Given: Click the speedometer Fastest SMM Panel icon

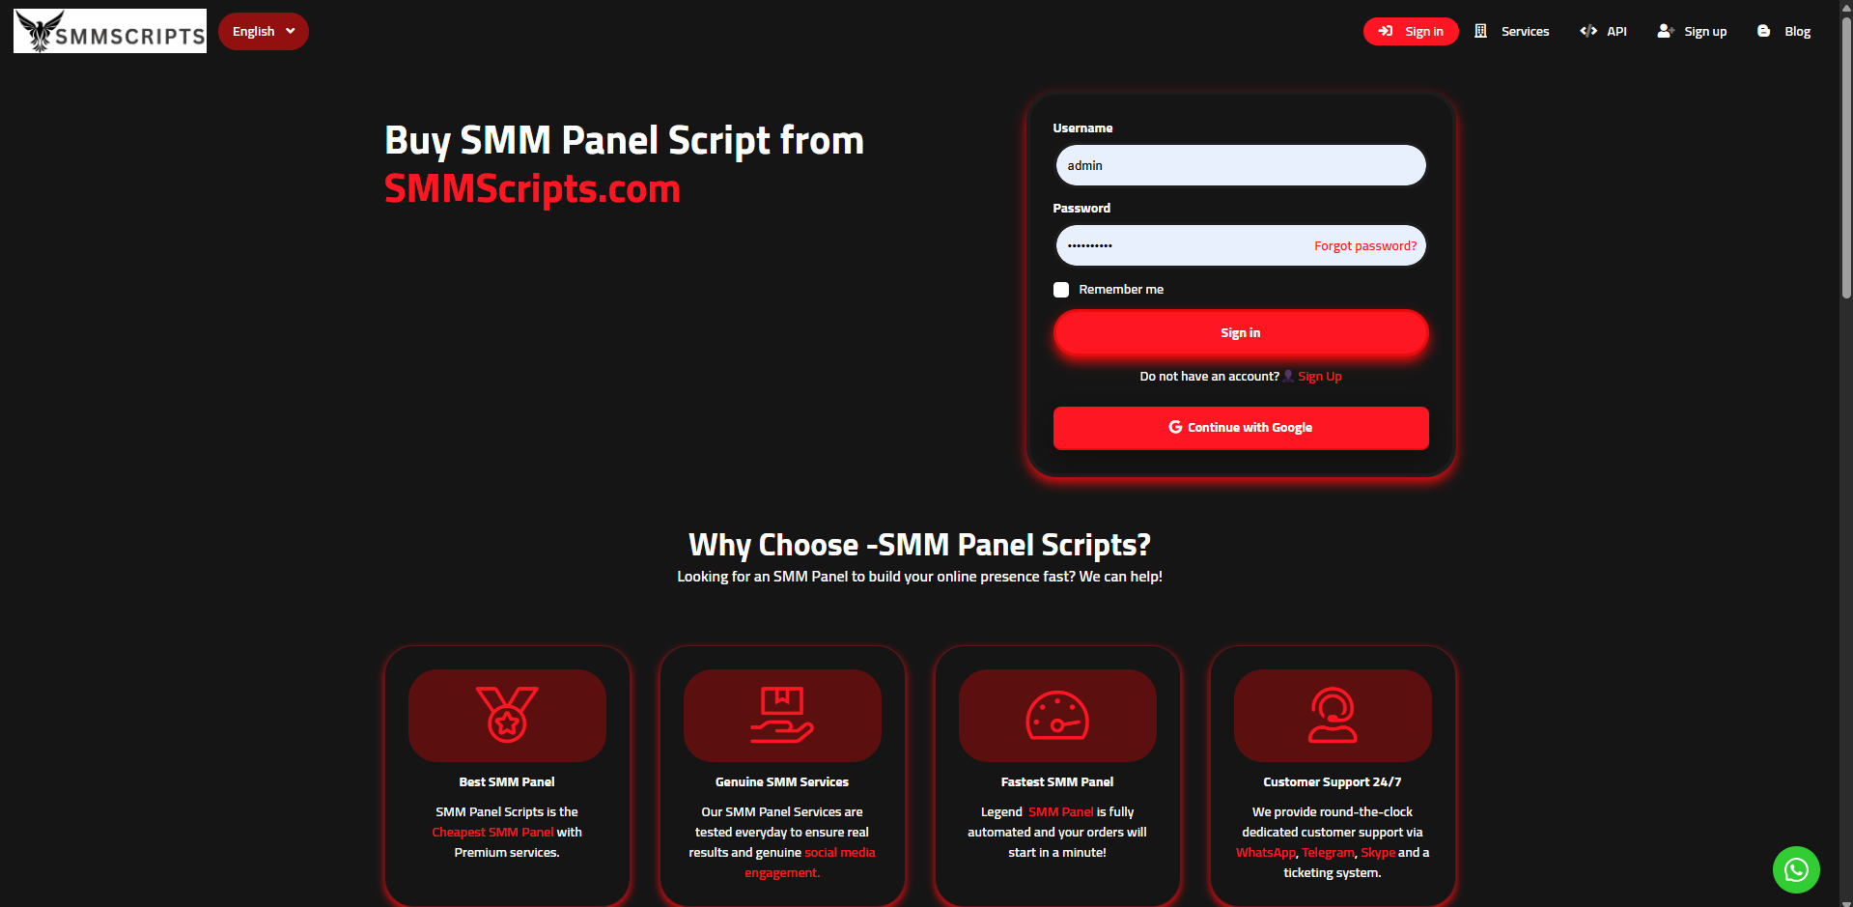Looking at the screenshot, I should 1057,716.
